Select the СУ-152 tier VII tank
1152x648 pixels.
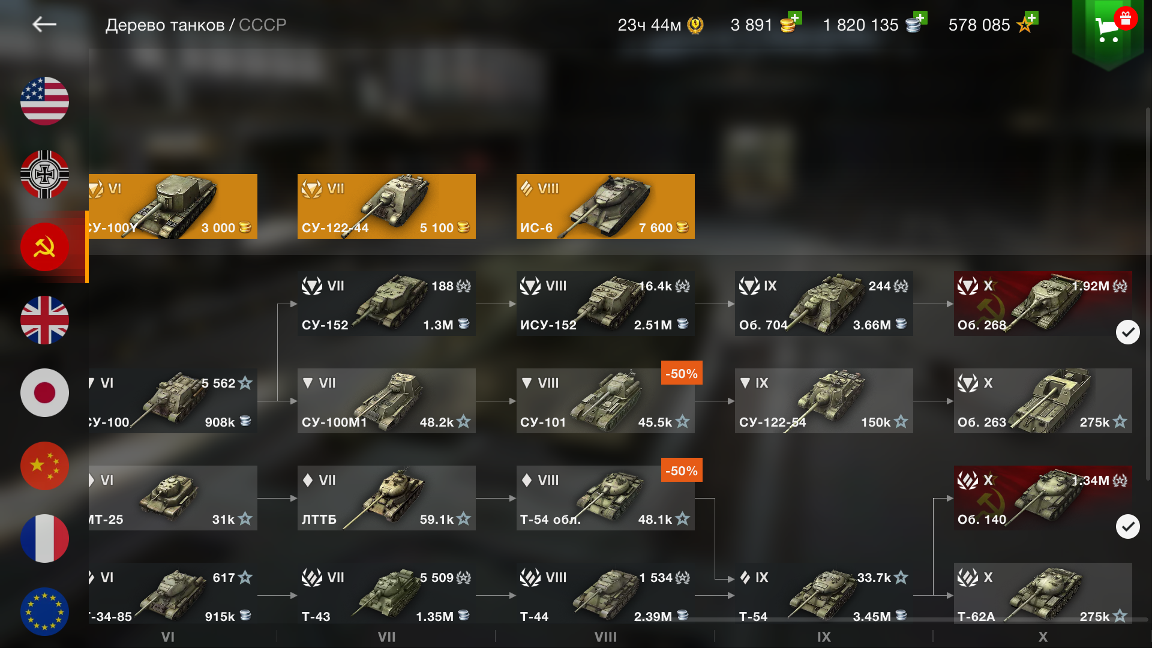pyautogui.click(x=386, y=304)
